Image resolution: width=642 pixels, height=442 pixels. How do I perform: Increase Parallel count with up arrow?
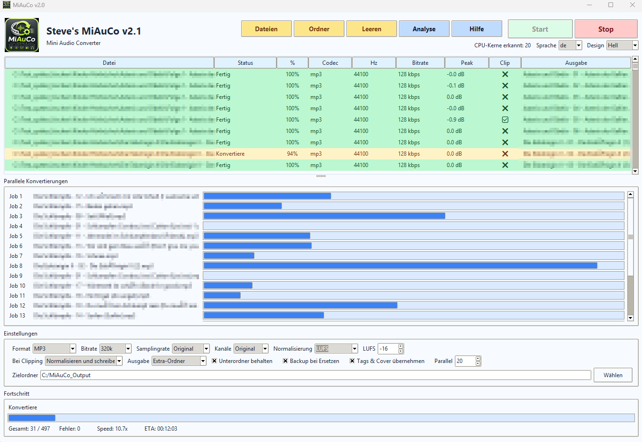pos(478,359)
